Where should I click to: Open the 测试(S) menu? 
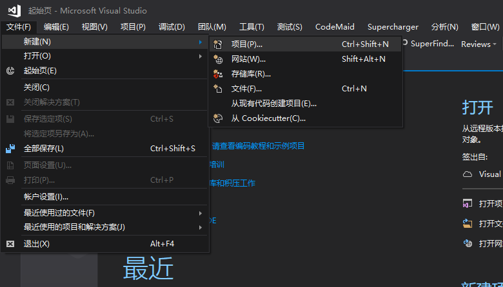click(x=290, y=27)
